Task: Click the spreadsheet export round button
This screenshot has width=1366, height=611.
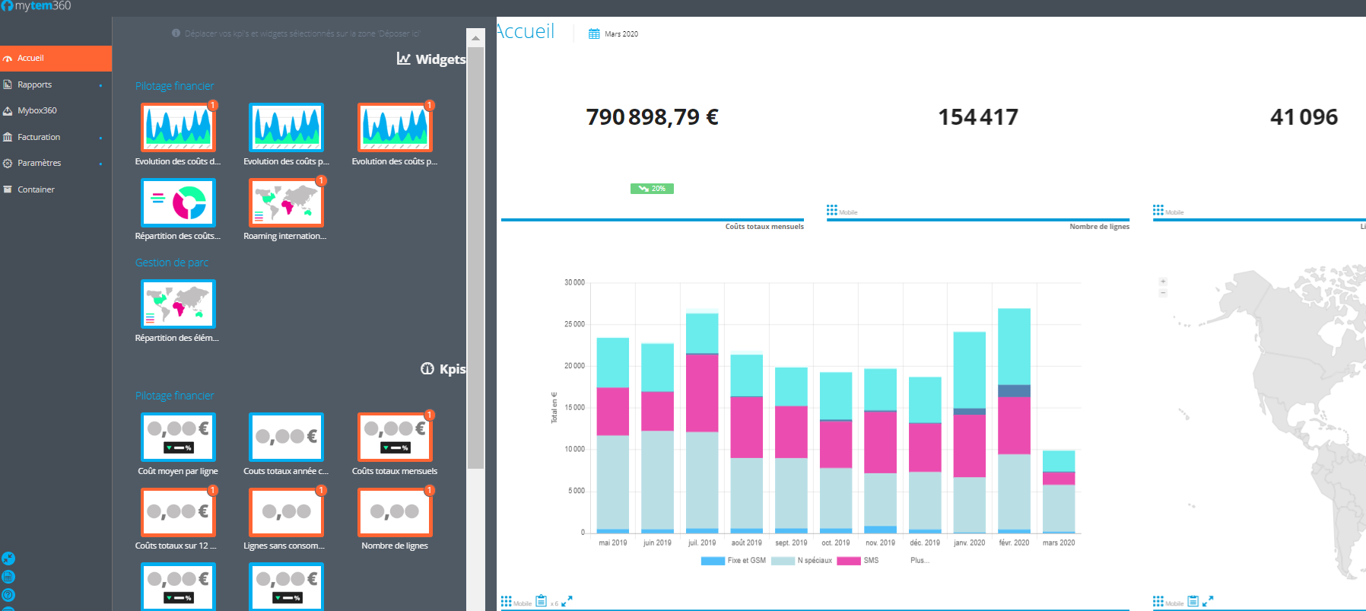Action: coord(8,577)
